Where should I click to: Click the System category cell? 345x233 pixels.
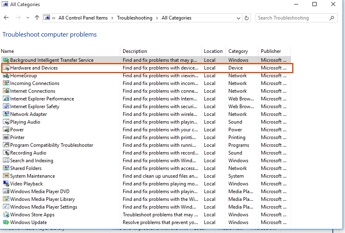pos(236,176)
